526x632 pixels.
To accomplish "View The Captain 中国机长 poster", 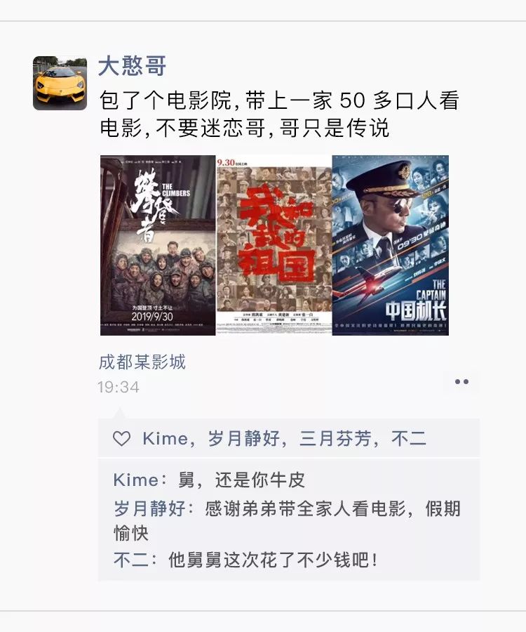I will pyautogui.click(x=391, y=245).
